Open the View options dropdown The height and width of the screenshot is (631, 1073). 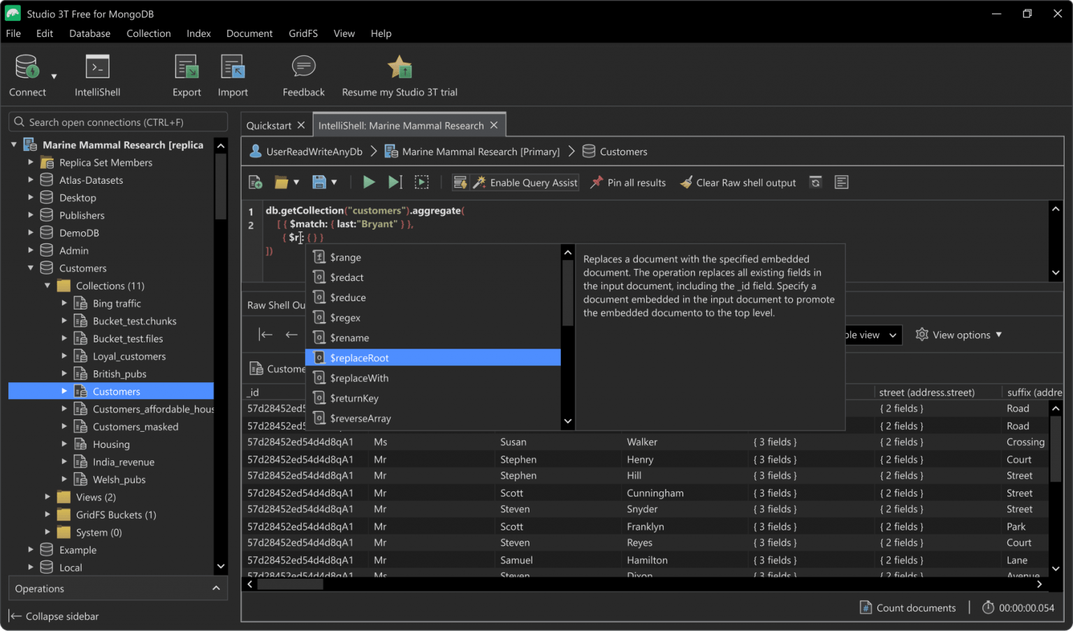tap(958, 334)
